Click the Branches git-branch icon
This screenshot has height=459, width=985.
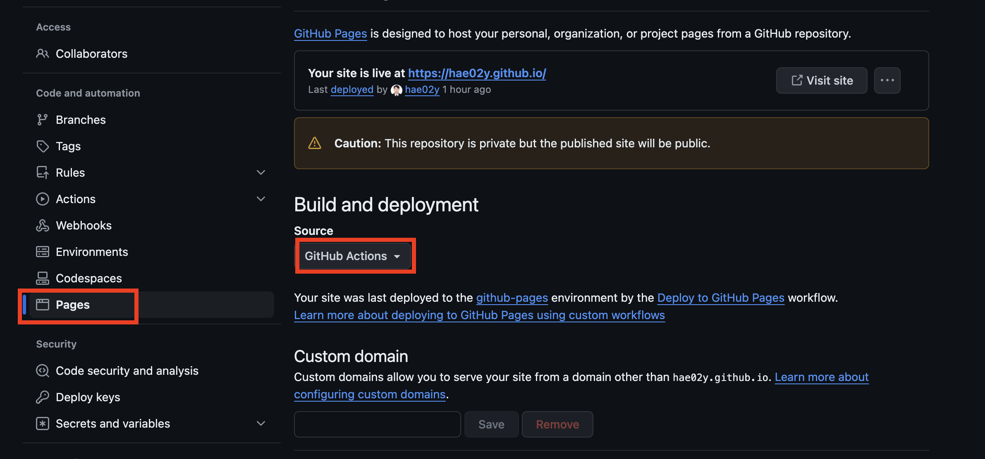(x=42, y=120)
